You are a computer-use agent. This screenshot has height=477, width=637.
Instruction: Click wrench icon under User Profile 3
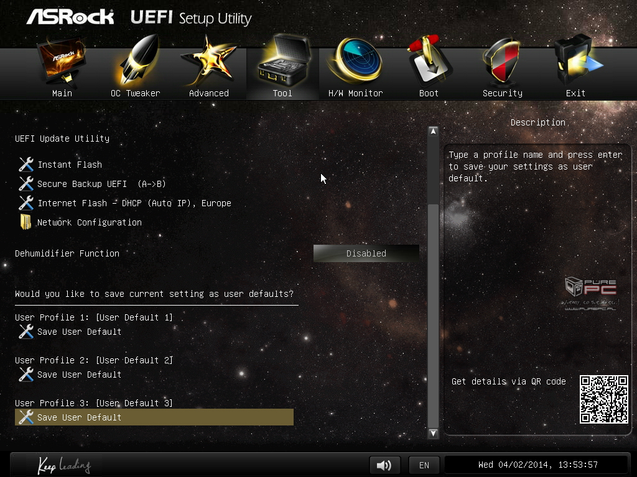point(26,417)
